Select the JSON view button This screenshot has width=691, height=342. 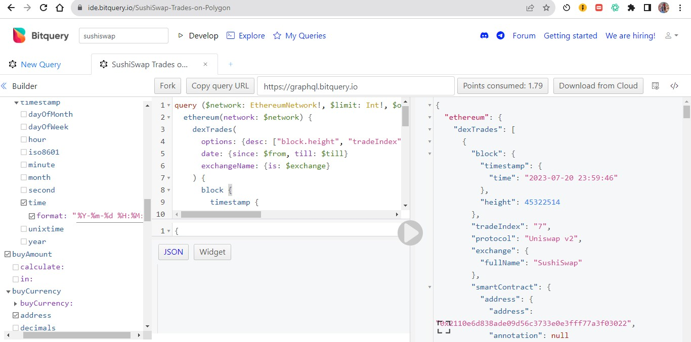click(174, 252)
